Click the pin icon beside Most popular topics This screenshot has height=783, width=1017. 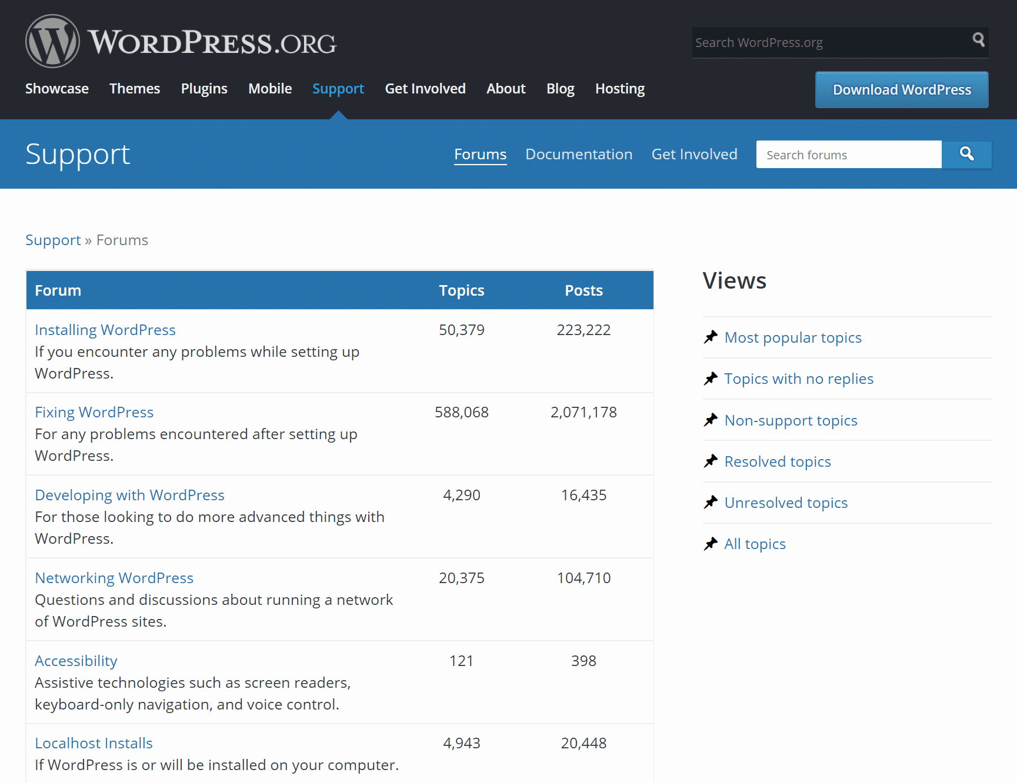pos(711,337)
